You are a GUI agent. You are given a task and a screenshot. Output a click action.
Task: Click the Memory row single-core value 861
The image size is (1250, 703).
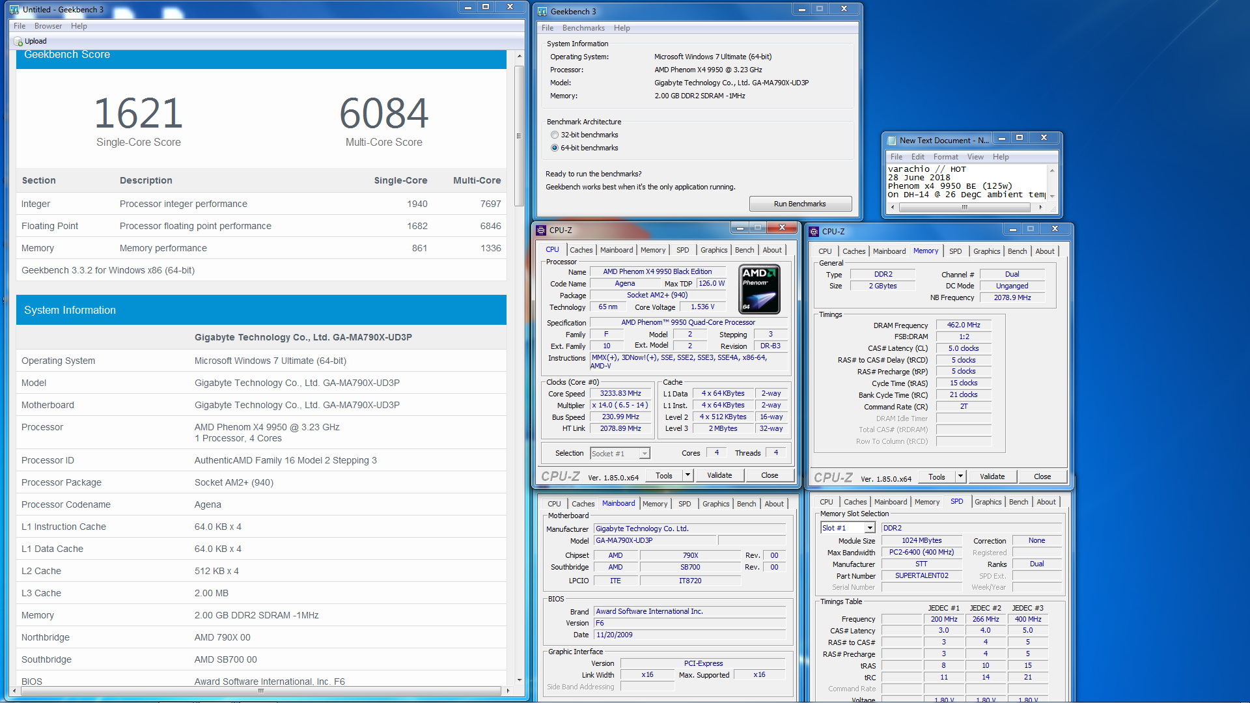tap(420, 248)
